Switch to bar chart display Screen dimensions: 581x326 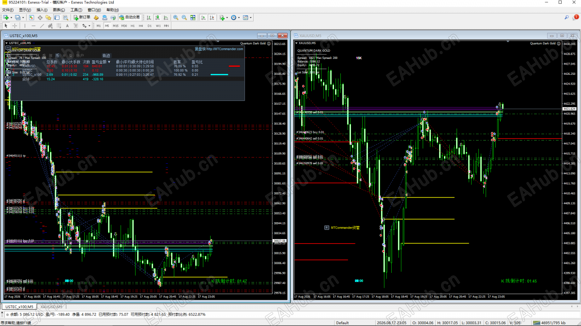pyautogui.click(x=149, y=17)
